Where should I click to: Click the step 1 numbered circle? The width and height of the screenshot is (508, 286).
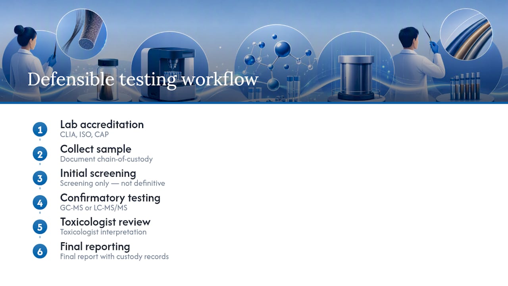[40, 129]
